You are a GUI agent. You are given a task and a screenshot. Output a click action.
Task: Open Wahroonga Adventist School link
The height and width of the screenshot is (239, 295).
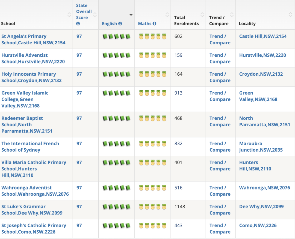pos(35,191)
